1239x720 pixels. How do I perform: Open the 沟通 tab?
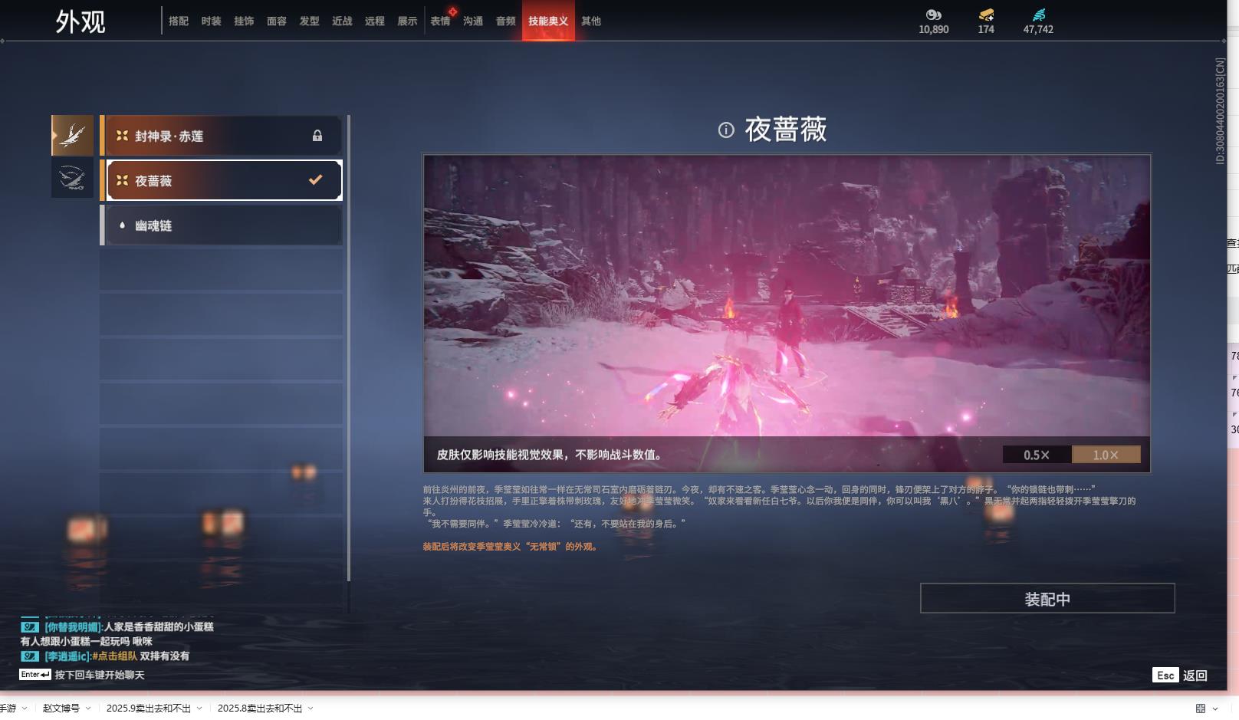[x=473, y=21]
